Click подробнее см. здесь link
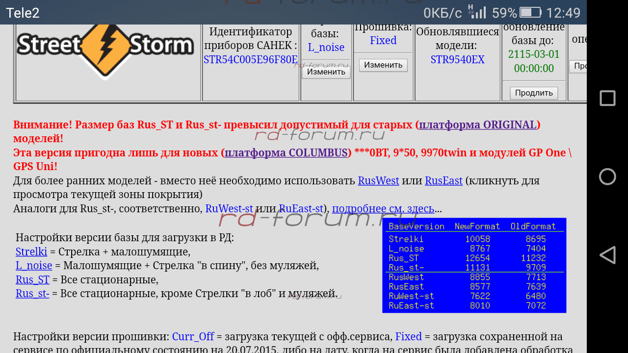 [x=383, y=208]
